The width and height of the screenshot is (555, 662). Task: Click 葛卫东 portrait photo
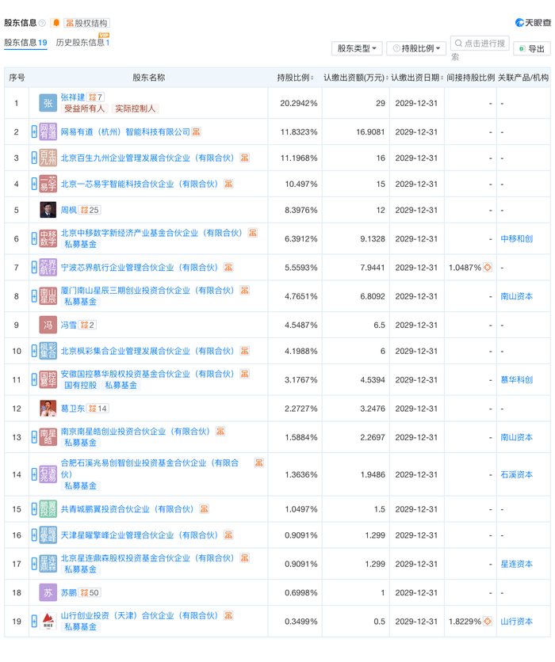(48, 409)
